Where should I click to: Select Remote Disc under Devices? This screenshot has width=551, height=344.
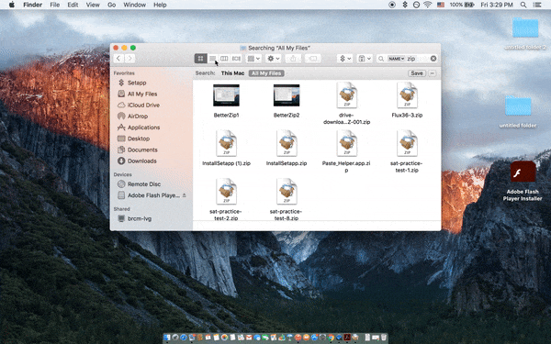pyautogui.click(x=143, y=184)
